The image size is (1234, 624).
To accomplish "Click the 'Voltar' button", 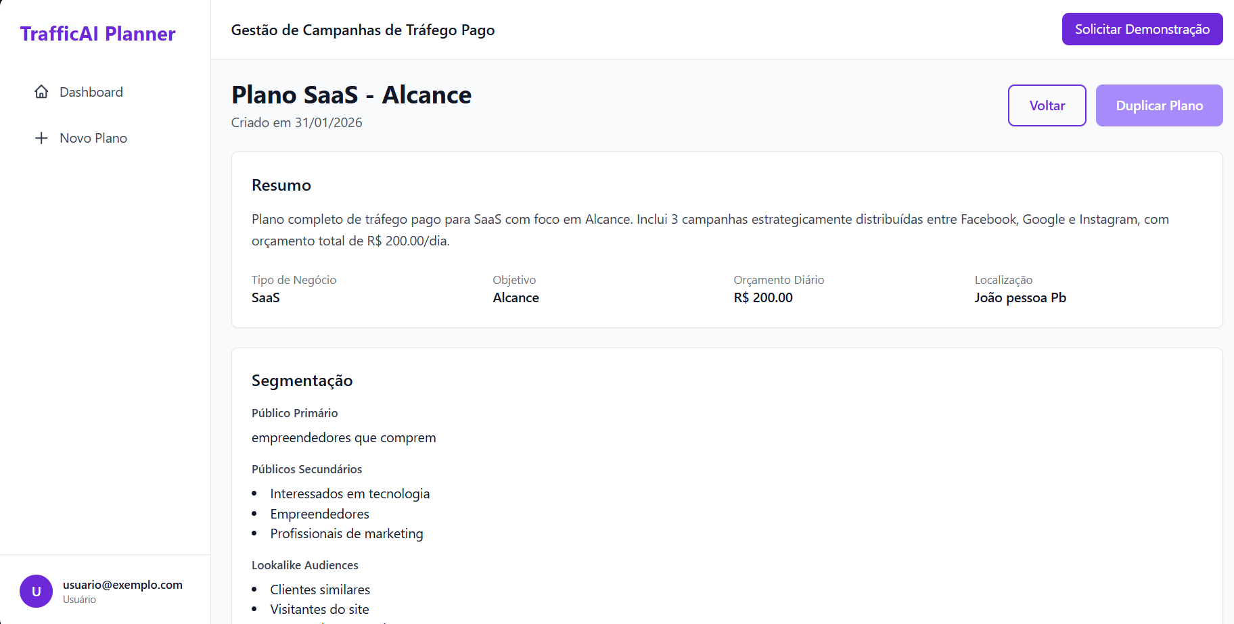I will (1047, 105).
